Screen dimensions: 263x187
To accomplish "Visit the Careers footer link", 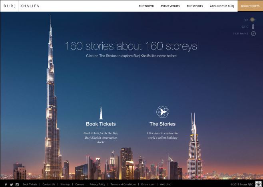I will click(80, 184).
